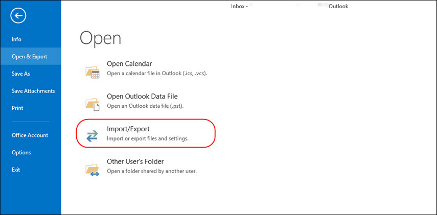Click the Open Calendar folder icon
This screenshot has width=437, height=215.
[x=92, y=70]
